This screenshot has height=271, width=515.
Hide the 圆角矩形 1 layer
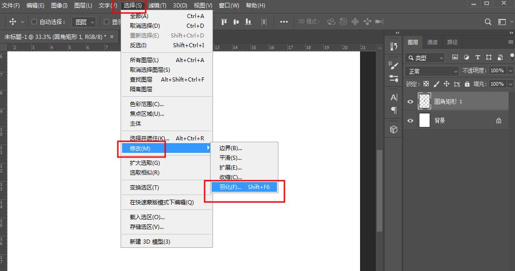click(410, 101)
